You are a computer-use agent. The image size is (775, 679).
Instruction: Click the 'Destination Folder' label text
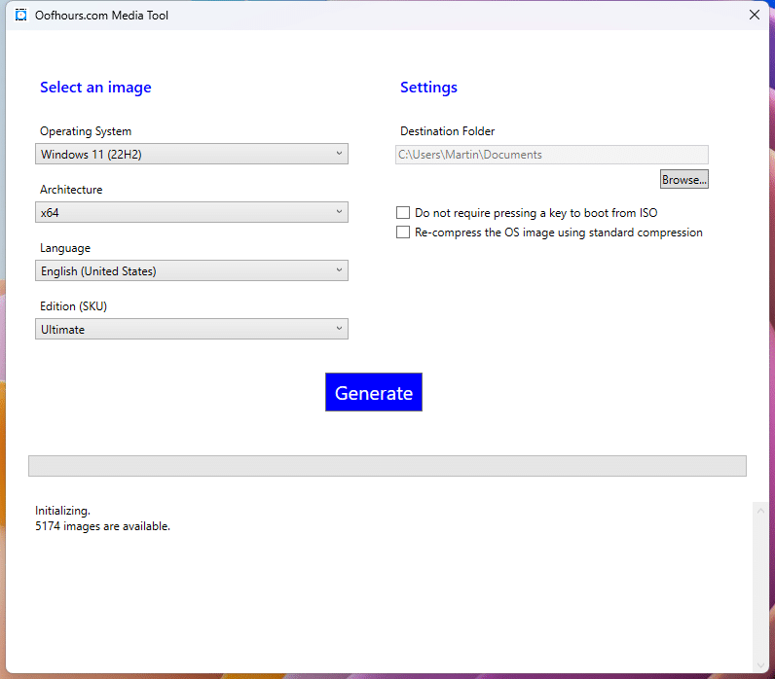tap(447, 131)
